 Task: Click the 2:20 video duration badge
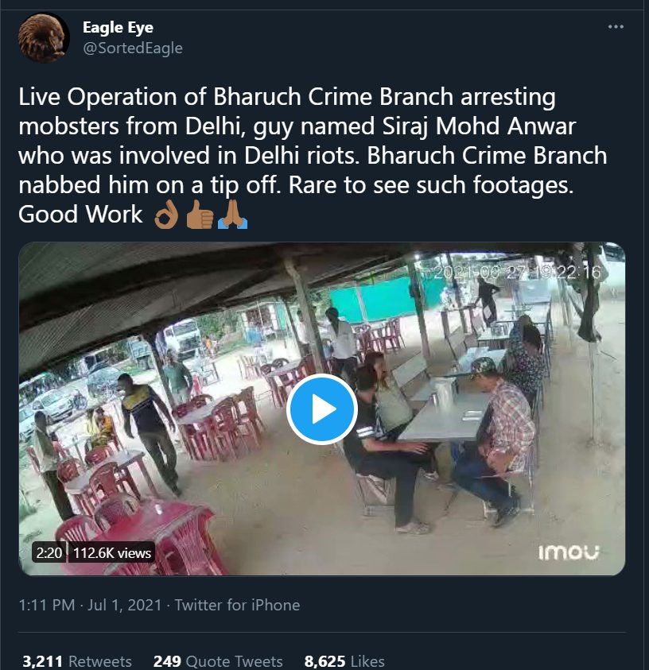(49, 552)
